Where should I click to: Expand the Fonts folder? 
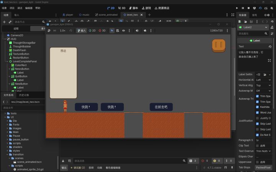(7, 125)
